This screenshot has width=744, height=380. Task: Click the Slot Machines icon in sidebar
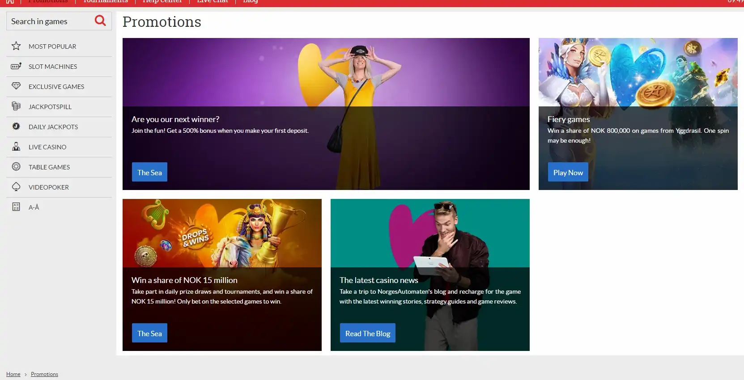click(16, 66)
